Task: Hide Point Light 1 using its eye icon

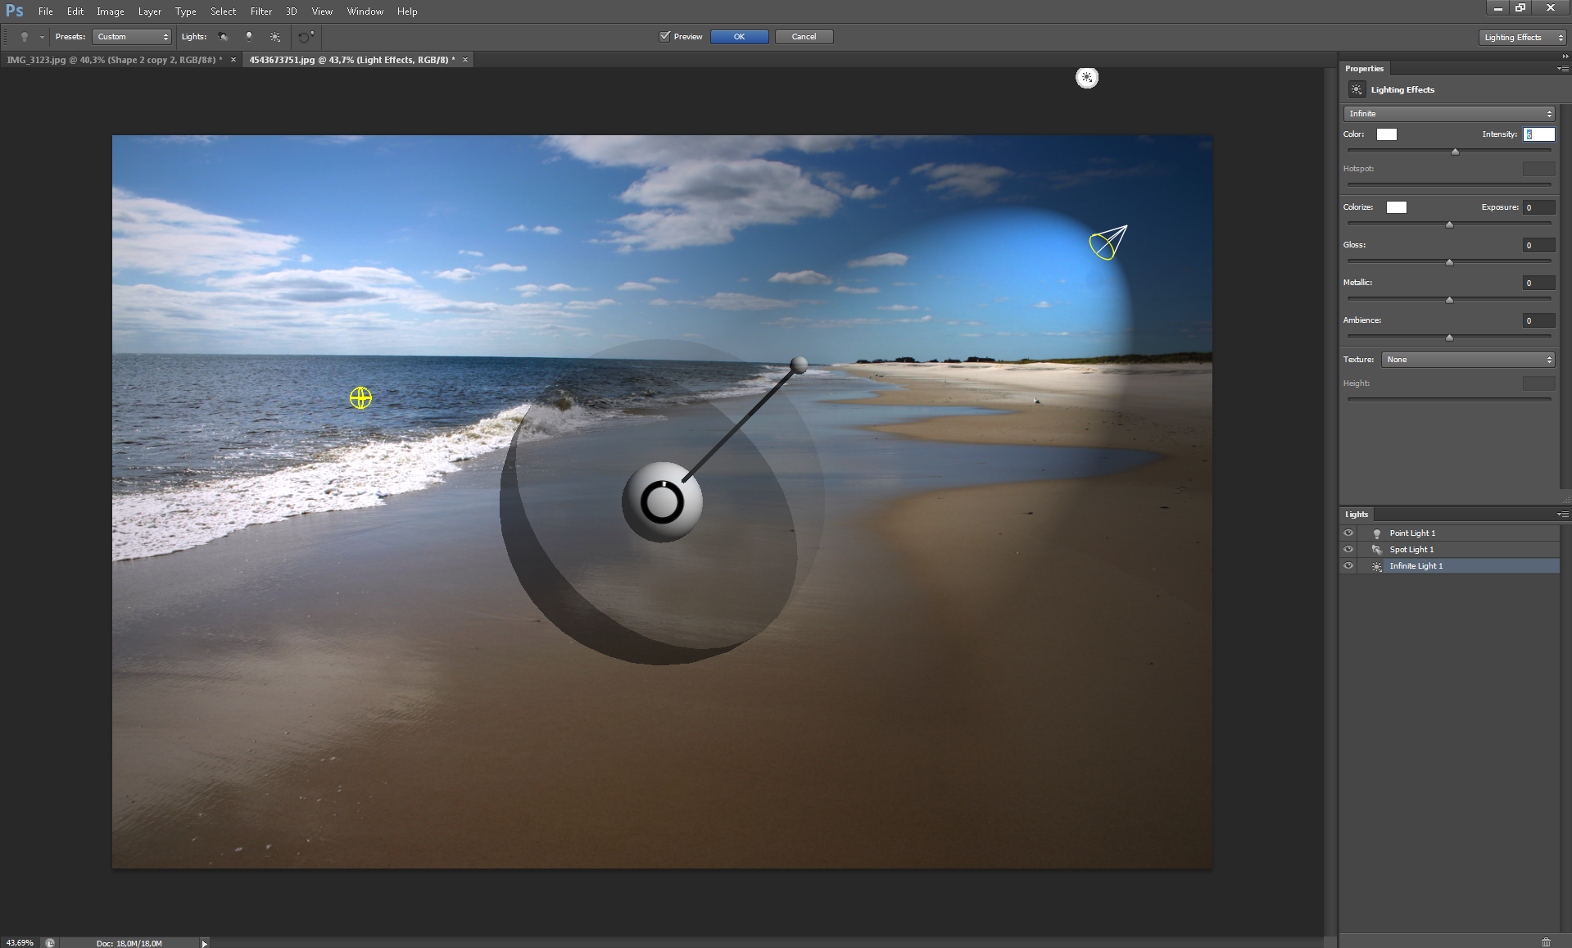Action: point(1348,533)
